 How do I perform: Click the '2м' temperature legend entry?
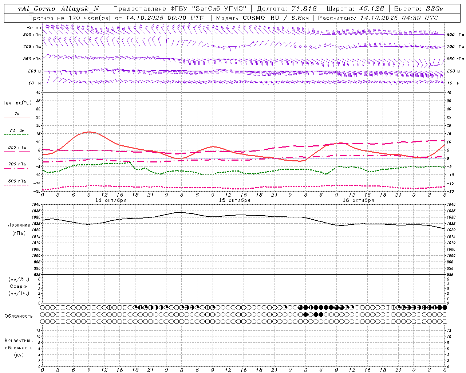(x=17, y=114)
